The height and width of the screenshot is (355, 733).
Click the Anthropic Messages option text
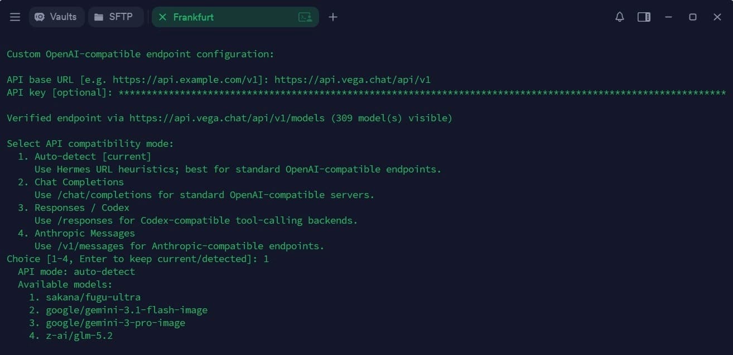coord(85,233)
